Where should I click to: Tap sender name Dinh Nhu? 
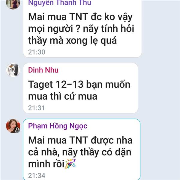coord(43,70)
